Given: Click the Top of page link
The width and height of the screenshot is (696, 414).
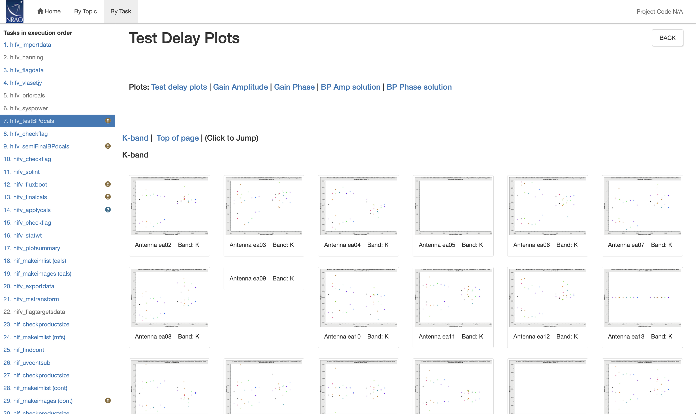Looking at the screenshot, I should click(x=177, y=138).
